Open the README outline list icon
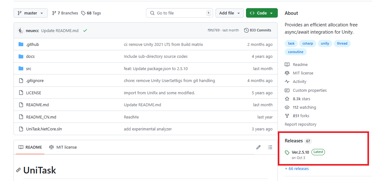 point(270,147)
